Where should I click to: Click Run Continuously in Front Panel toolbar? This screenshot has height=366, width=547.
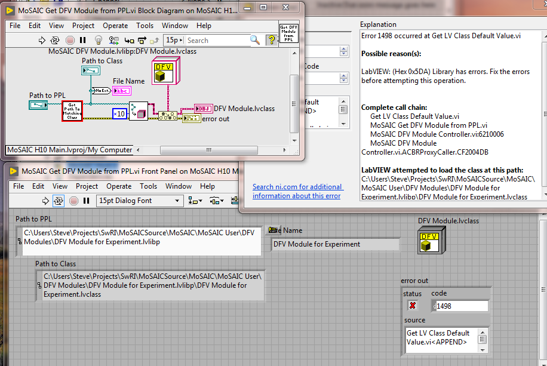[59, 201]
